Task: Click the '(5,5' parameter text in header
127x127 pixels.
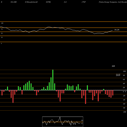Action: (65, 2)
